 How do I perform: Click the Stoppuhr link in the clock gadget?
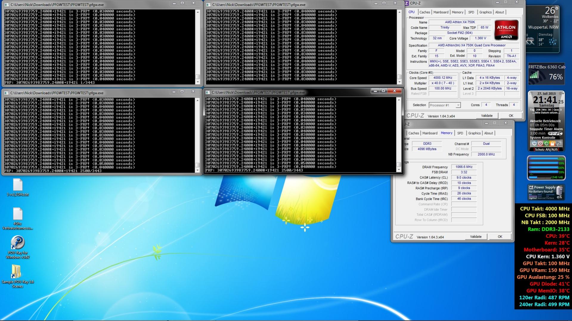tap(537, 129)
